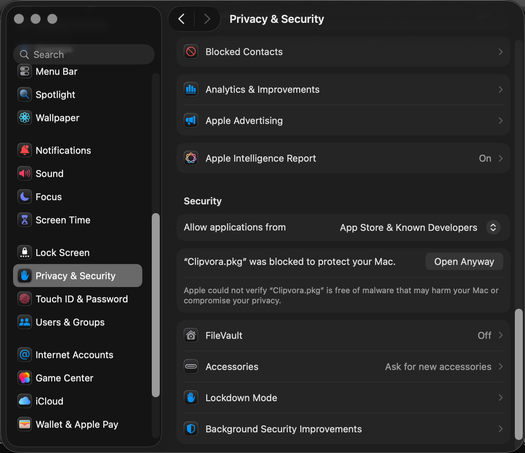Image resolution: width=525 pixels, height=453 pixels.
Task: Open Background Security Improvements via chevron
Action: click(x=501, y=429)
